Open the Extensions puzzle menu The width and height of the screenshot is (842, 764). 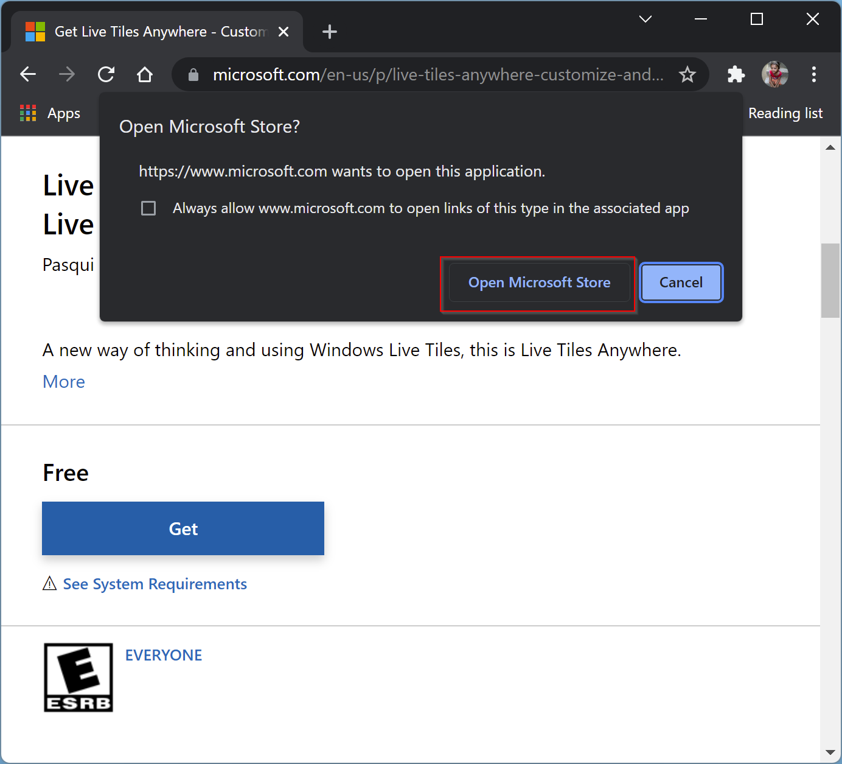(x=736, y=74)
